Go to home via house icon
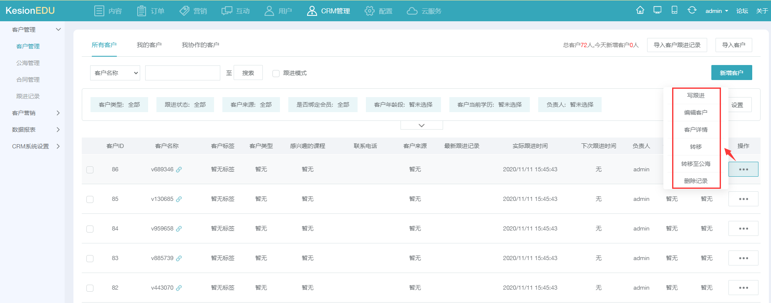Image resolution: width=771 pixels, height=303 pixels. (640, 10)
